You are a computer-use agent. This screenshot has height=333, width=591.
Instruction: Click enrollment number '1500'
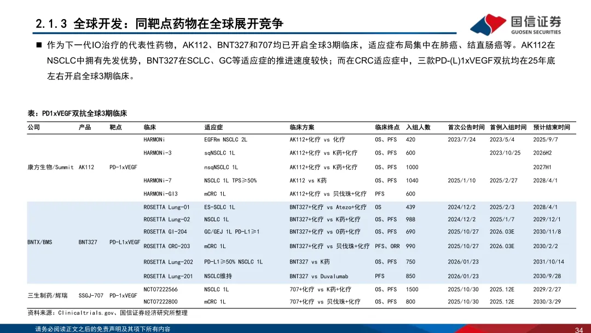tap(412, 289)
